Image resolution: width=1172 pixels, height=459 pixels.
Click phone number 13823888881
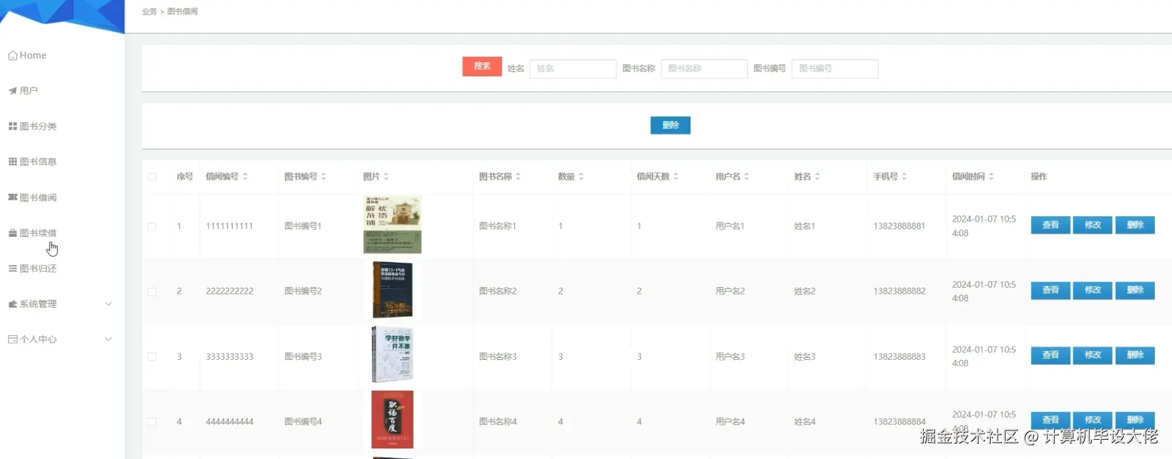click(x=899, y=226)
